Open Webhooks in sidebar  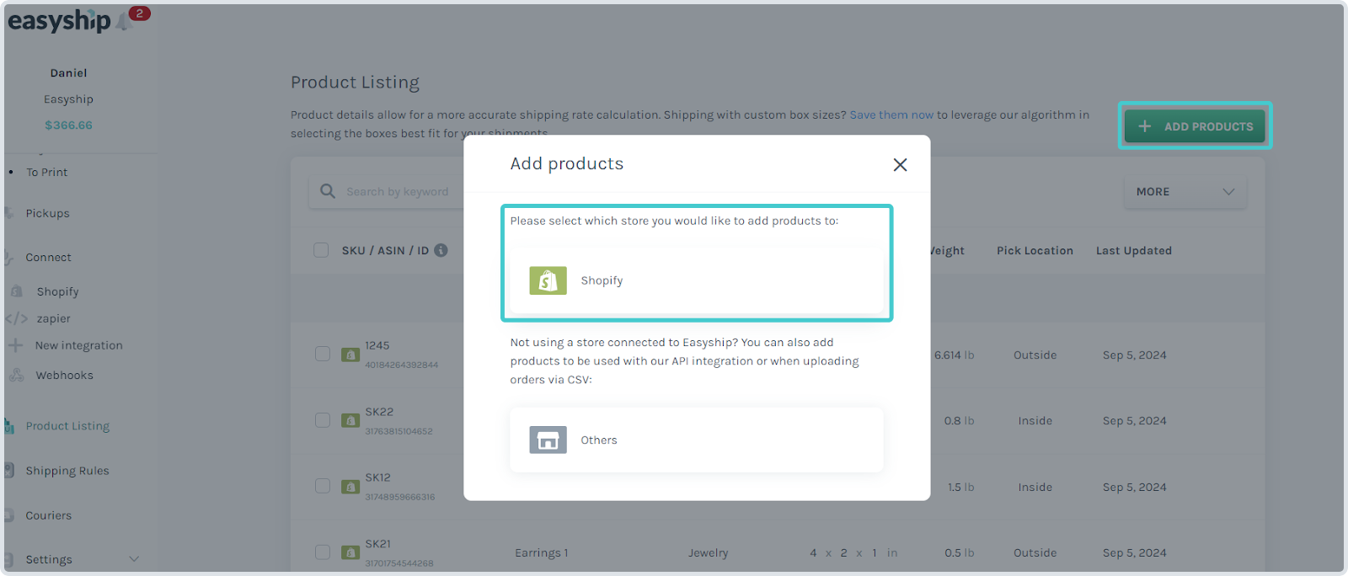point(65,375)
